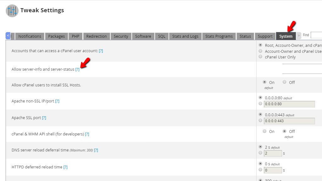Open help for HTTPD deferred reload time
This screenshot has height=181, width=322.
[x=65, y=167]
